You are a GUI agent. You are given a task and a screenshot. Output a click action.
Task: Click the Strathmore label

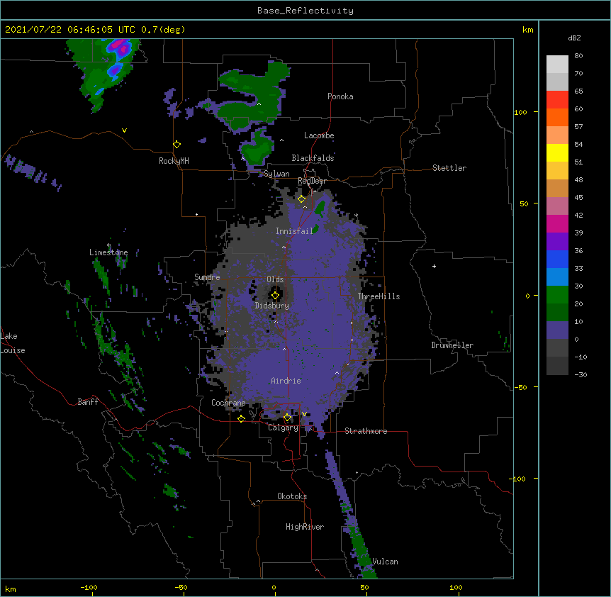click(x=366, y=431)
